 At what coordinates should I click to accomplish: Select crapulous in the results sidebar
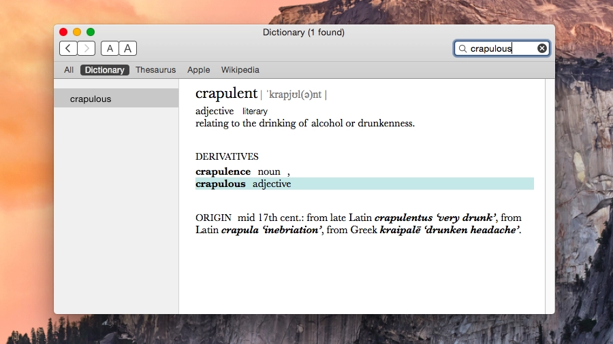pos(116,99)
